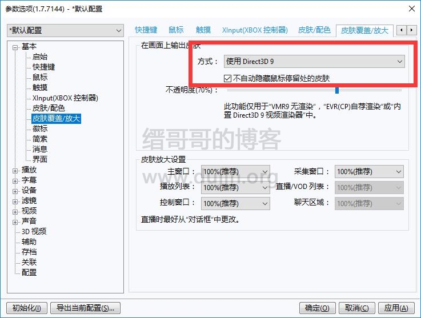Click 导出当前配置(S)... button
Viewport: 421px width, 318px height.
pyautogui.click(x=85, y=308)
